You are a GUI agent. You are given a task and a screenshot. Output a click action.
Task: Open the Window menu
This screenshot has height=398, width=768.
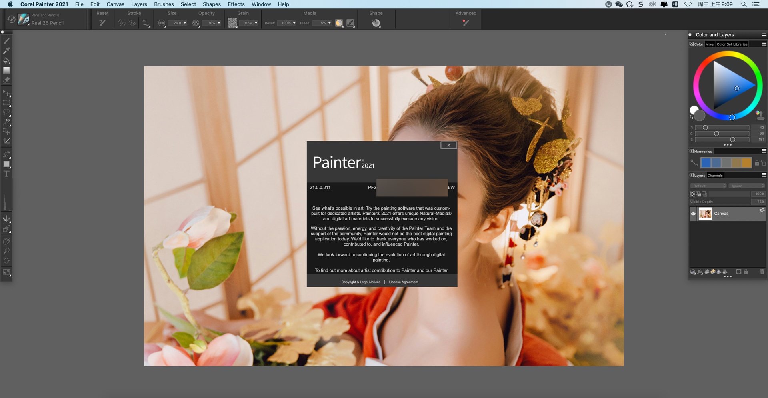click(x=261, y=4)
